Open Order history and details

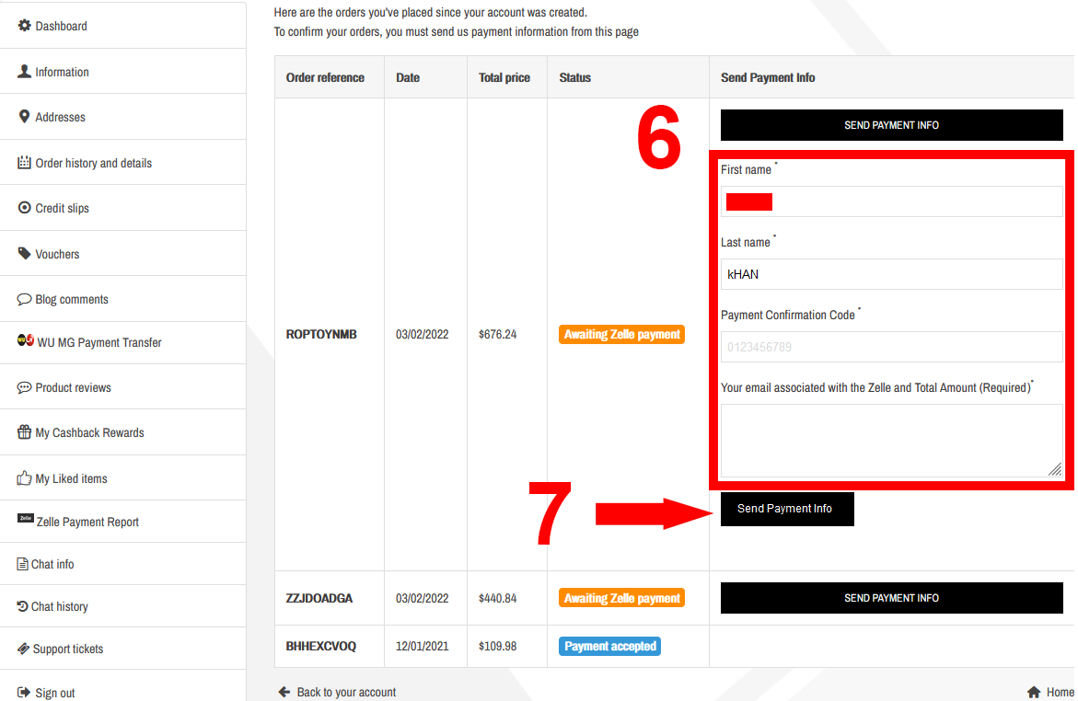[93, 163]
